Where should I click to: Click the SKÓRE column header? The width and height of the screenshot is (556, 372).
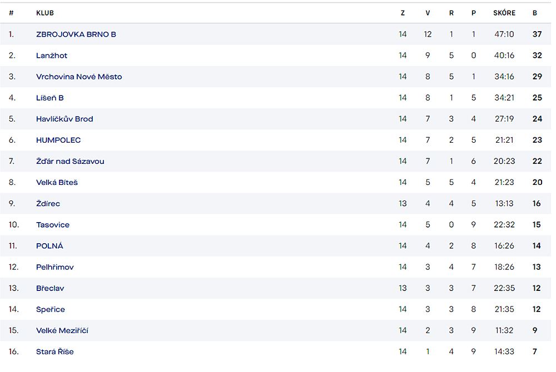[504, 13]
